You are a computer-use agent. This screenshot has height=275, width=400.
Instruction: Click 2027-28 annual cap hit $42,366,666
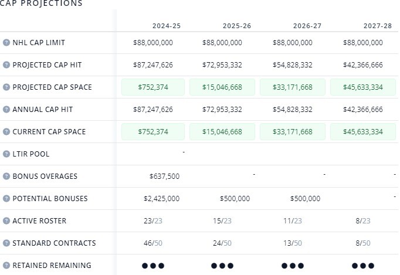click(363, 110)
